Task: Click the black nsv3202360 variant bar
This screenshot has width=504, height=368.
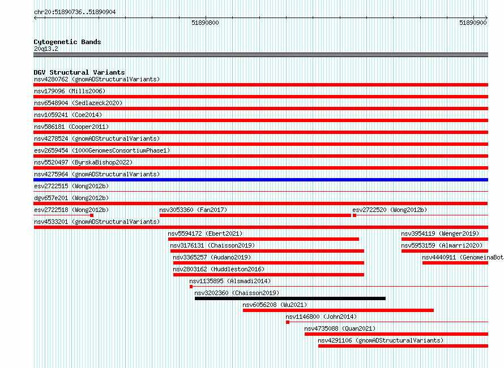Action: coord(291,298)
